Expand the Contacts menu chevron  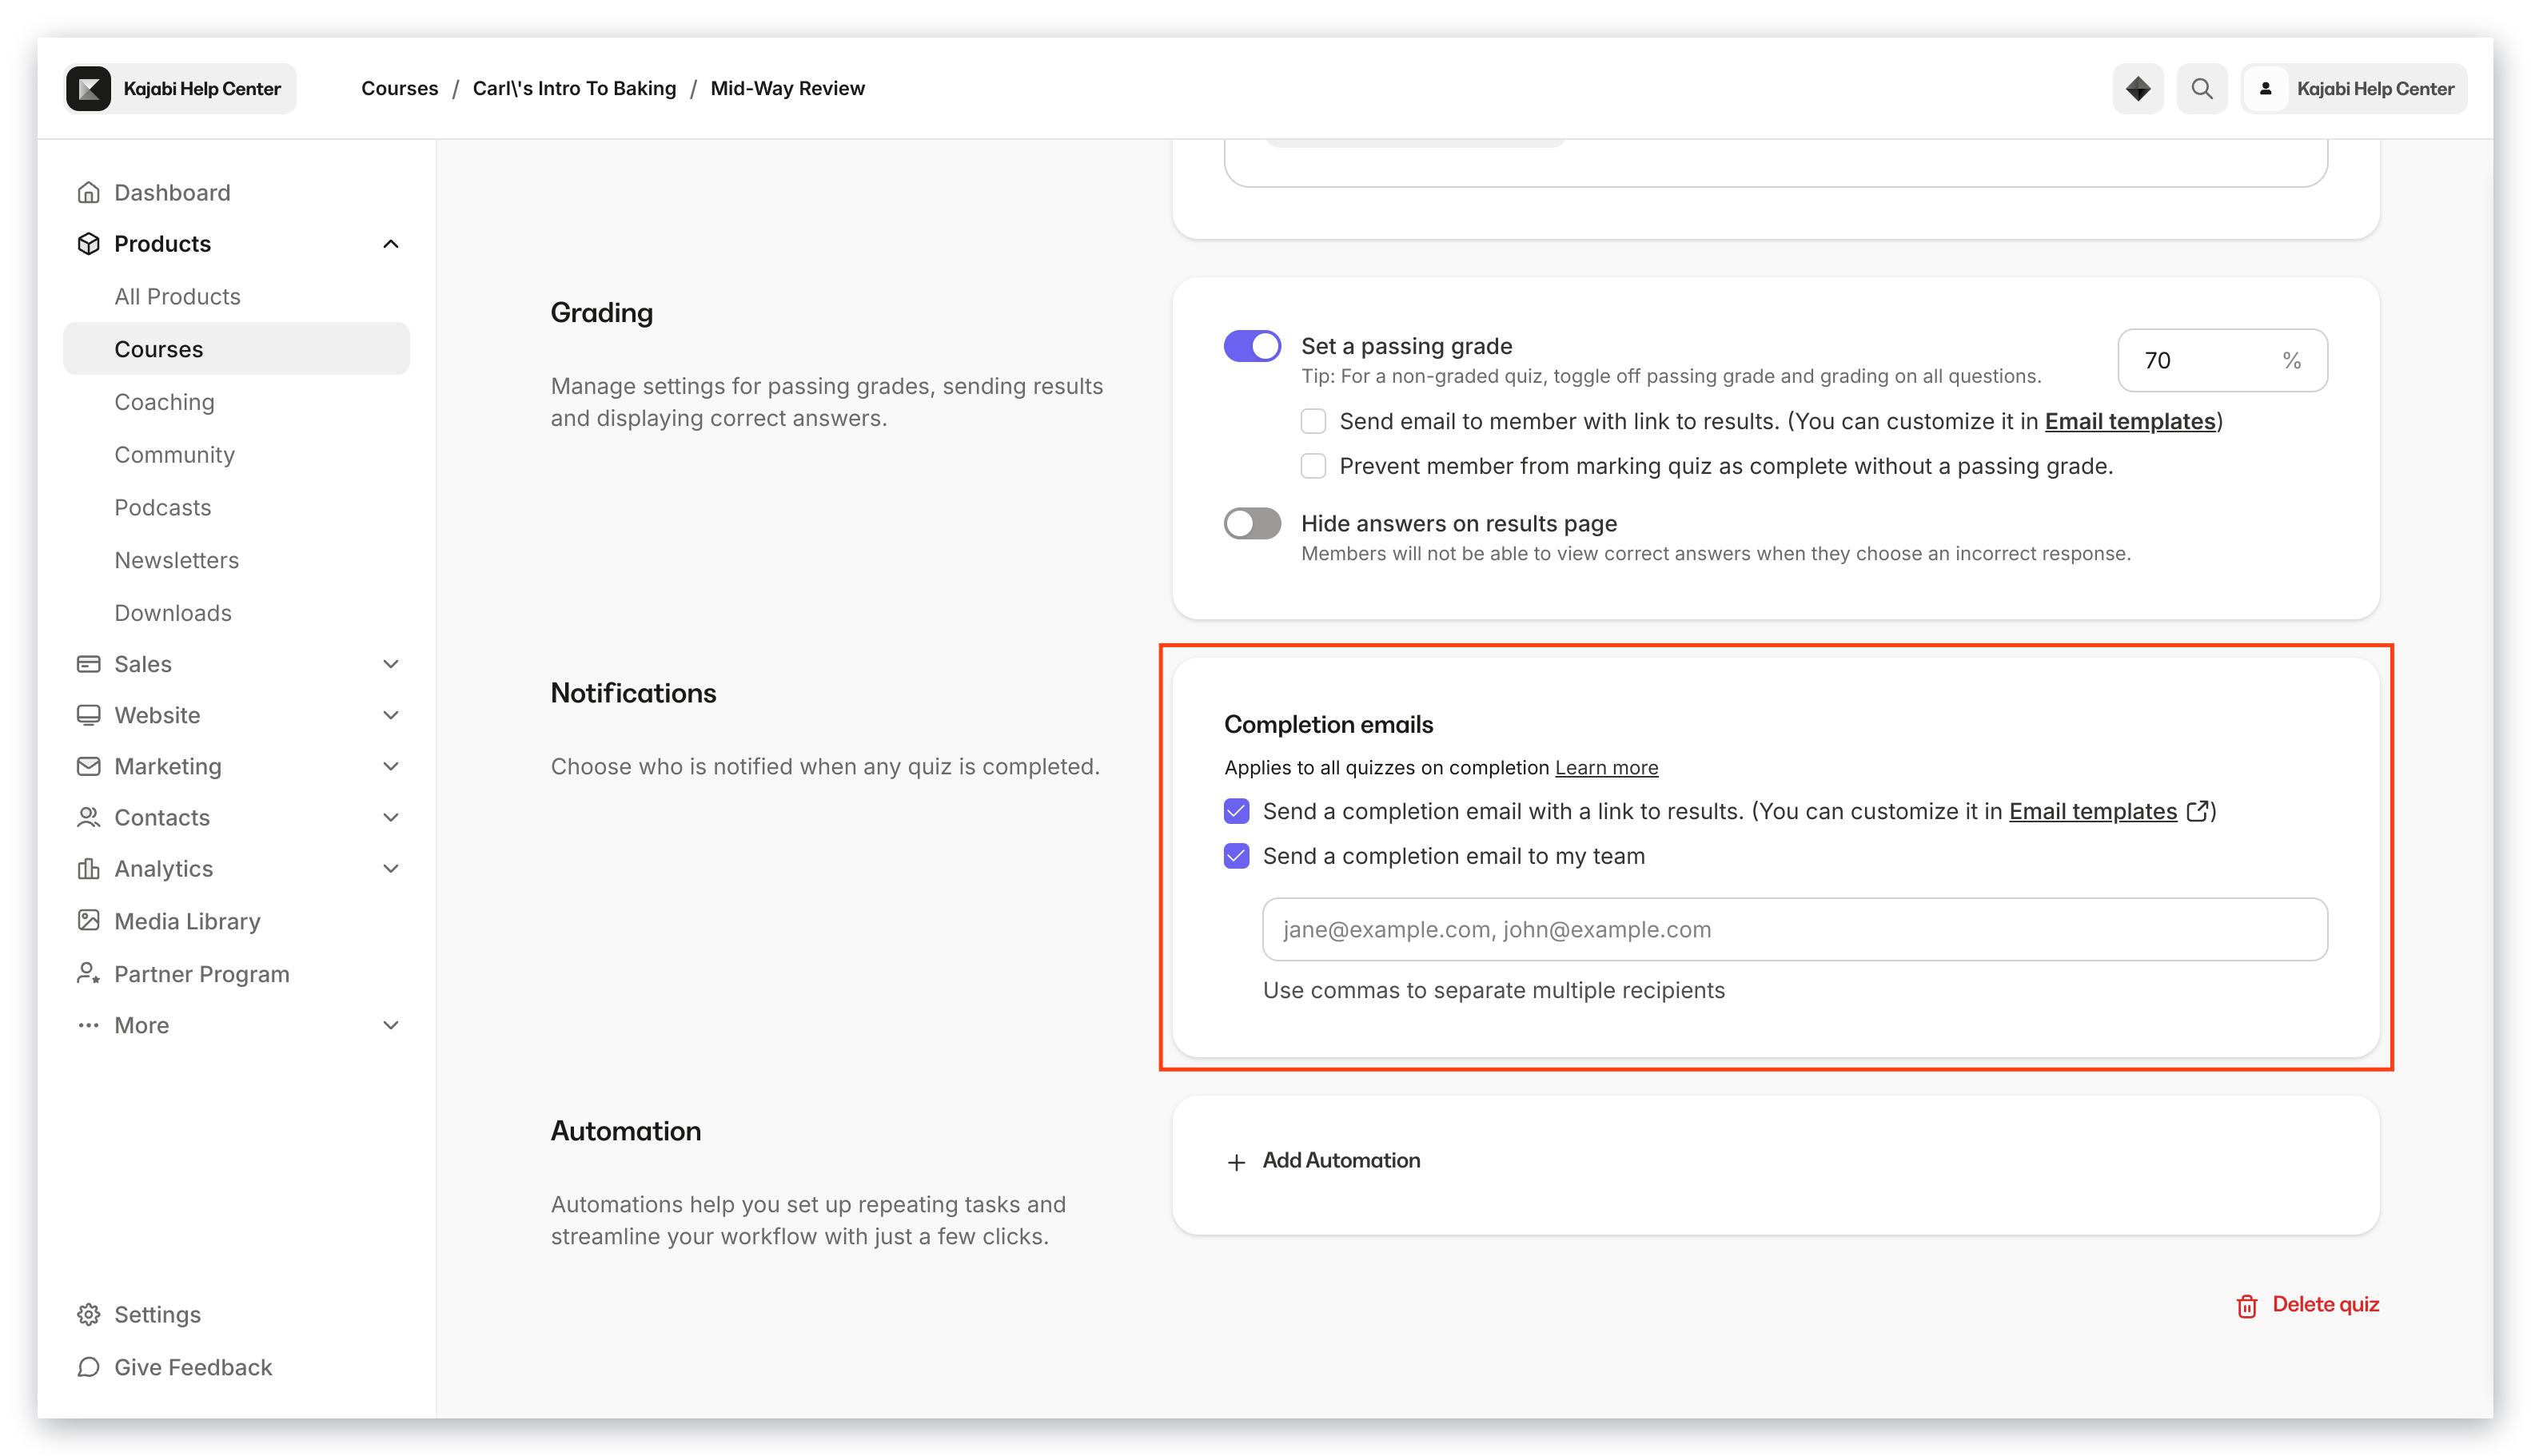pyautogui.click(x=390, y=817)
